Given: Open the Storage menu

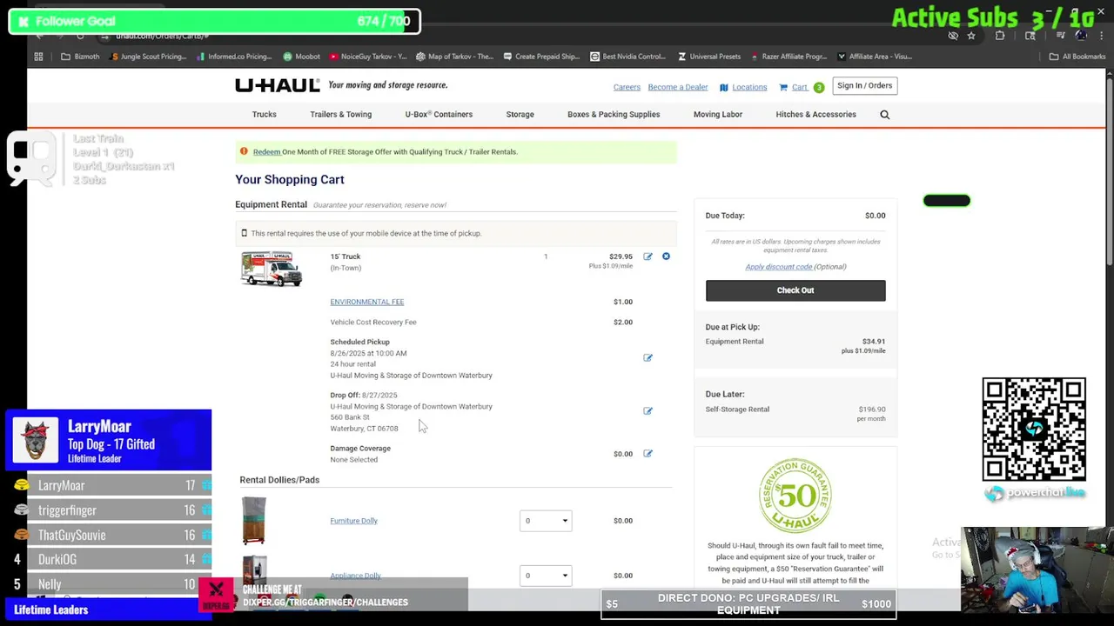Looking at the screenshot, I should (x=520, y=114).
